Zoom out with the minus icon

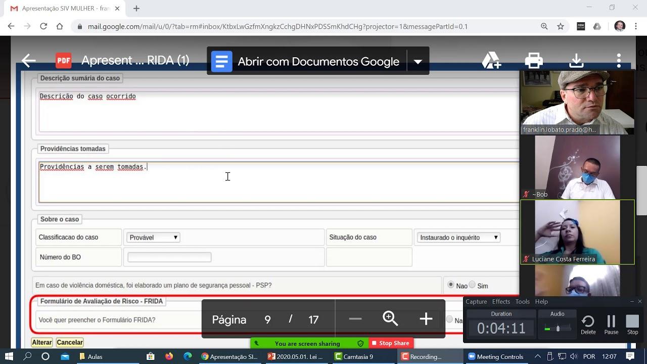(355, 319)
